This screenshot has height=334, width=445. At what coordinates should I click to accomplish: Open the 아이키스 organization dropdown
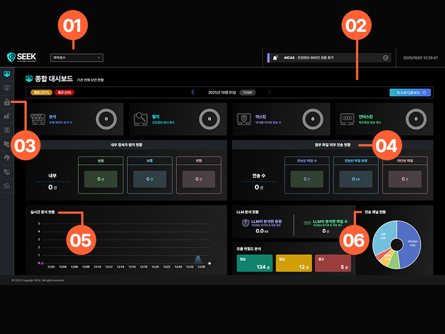pyautogui.click(x=76, y=57)
